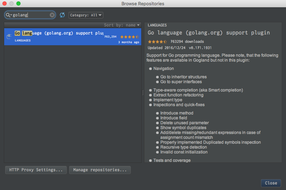Click the plug icon of Go plugin

point(9,37)
